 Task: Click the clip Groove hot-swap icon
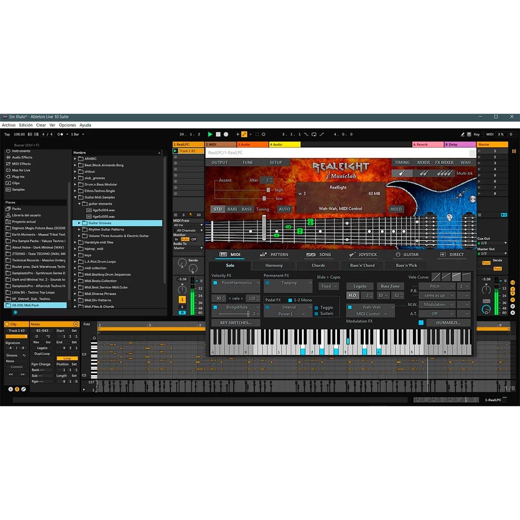click(x=24, y=355)
